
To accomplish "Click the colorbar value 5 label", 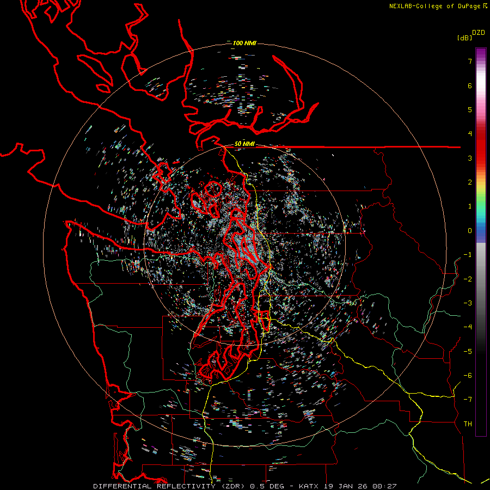I will [470, 109].
